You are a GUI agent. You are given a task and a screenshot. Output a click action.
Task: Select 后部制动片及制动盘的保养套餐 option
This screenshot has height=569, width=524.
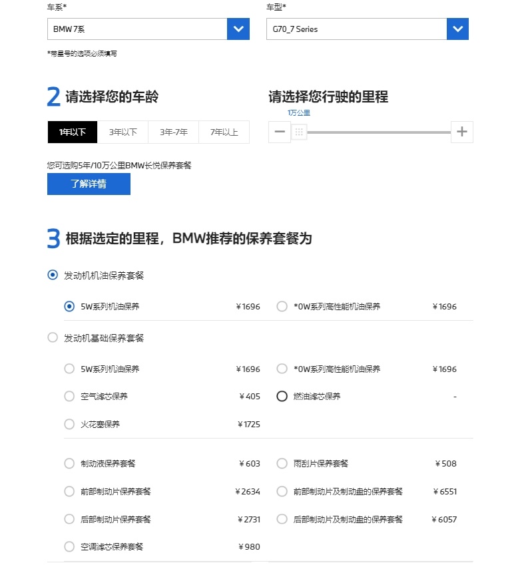pos(282,519)
